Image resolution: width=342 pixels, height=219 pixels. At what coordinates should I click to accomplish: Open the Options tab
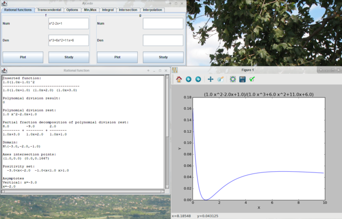pyautogui.click(x=72, y=10)
